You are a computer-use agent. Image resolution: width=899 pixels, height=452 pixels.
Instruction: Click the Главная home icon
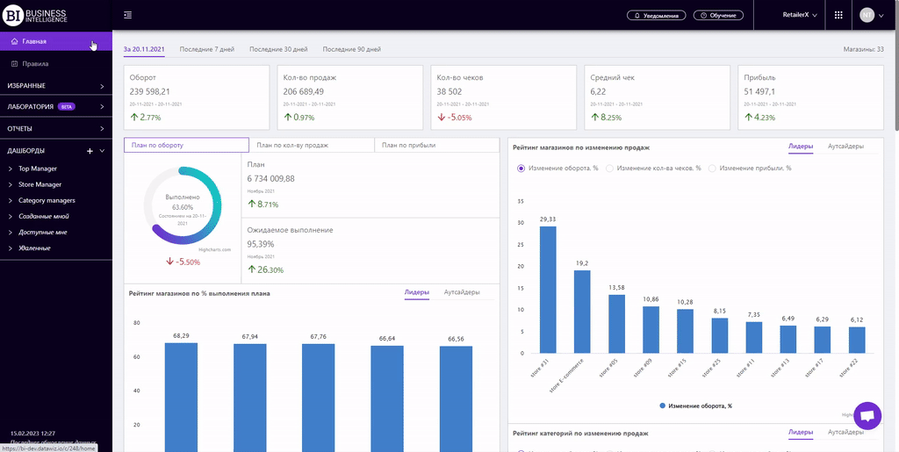(x=15, y=41)
